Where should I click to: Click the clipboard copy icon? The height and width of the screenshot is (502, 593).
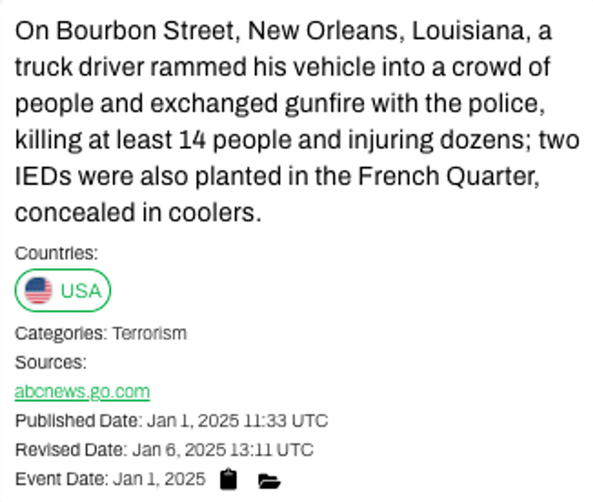pos(229,479)
